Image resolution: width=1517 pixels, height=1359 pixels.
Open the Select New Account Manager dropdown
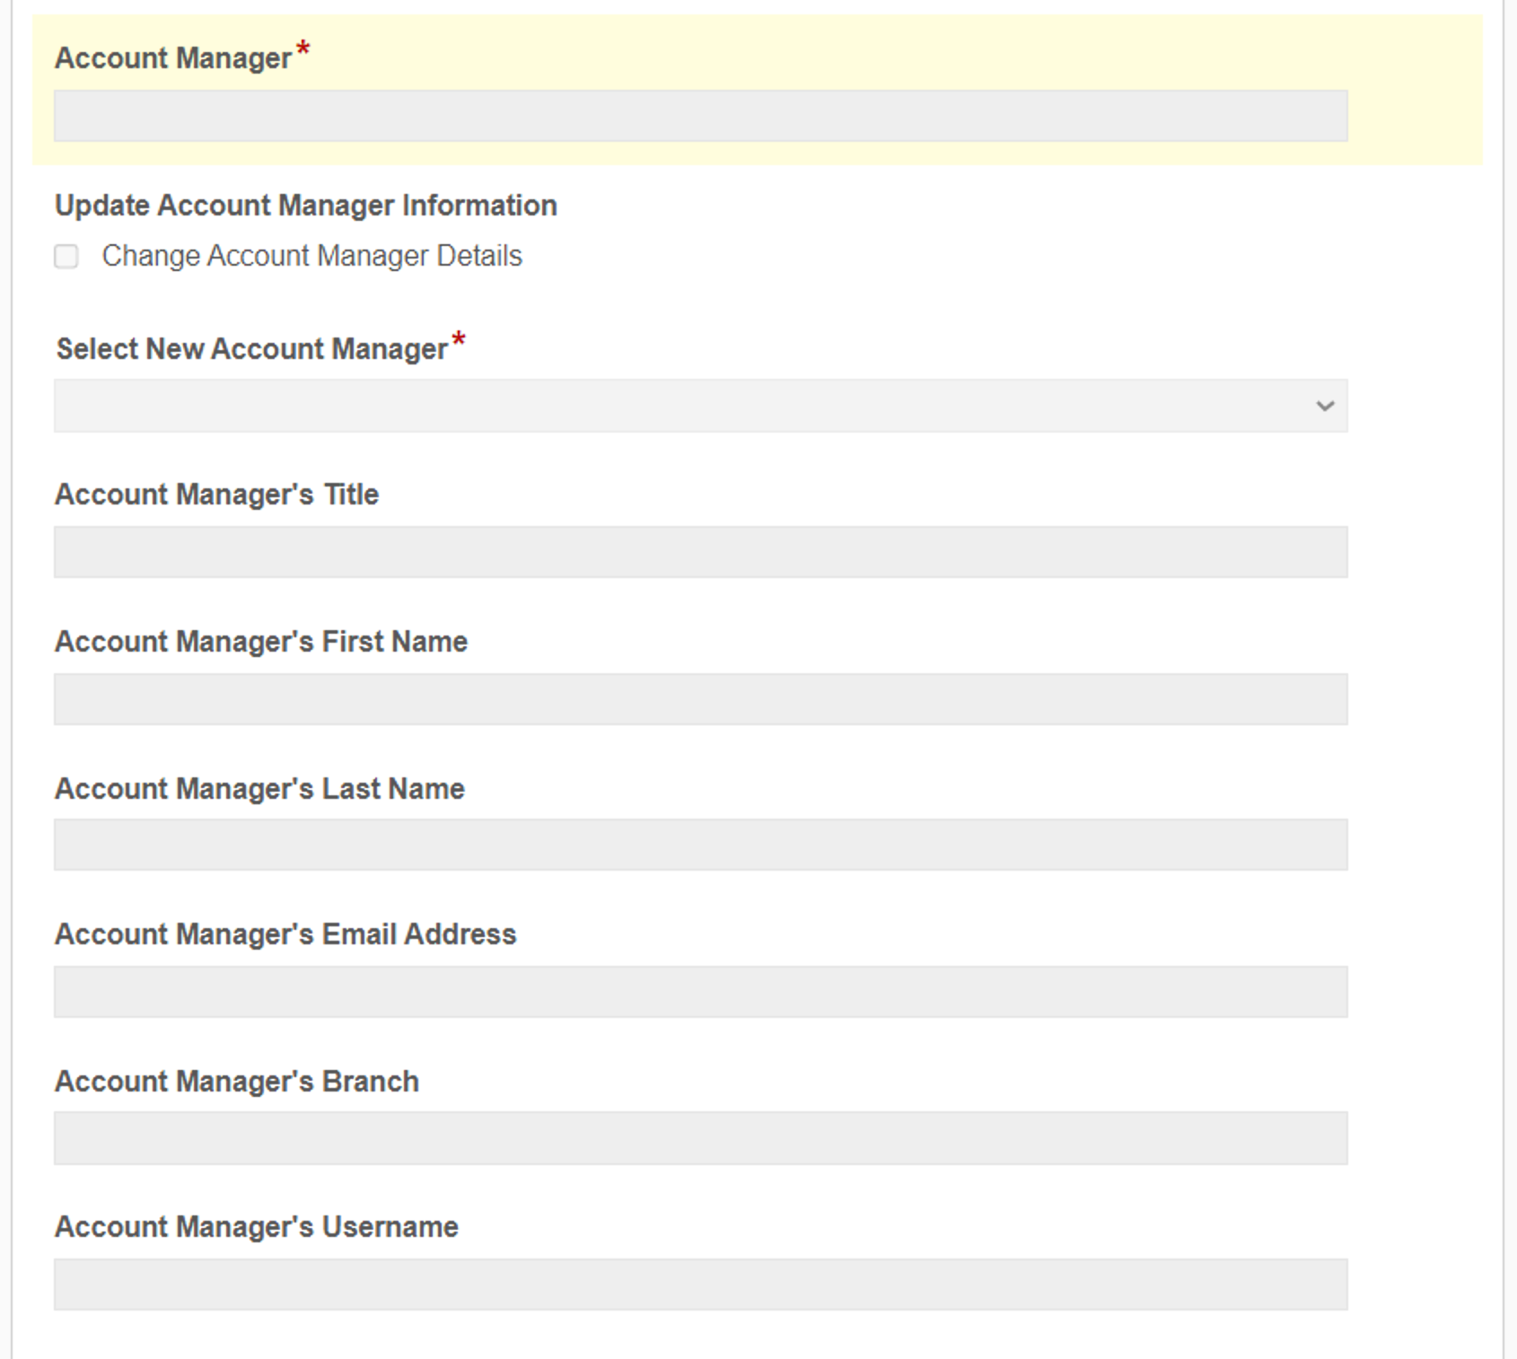pyautogui.click(x=701, y=406)
